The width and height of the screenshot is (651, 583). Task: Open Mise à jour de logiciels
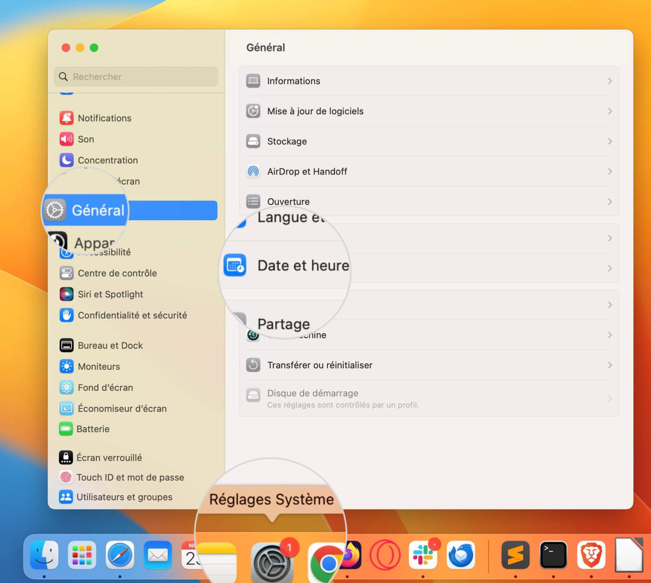click(x=429, y=111)
